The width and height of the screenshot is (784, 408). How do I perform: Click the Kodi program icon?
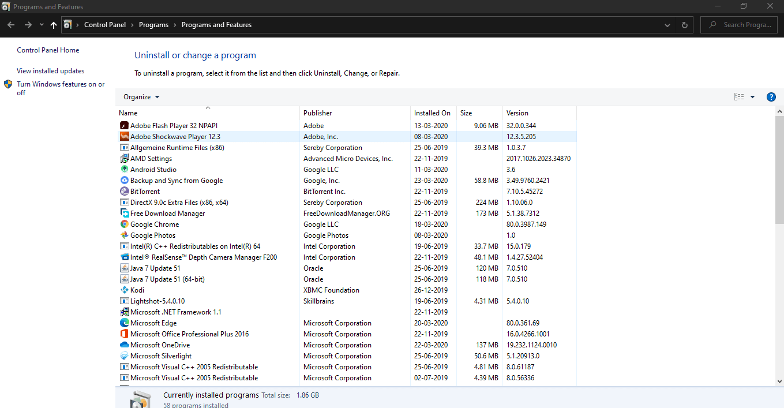click(x=124, y=290)
